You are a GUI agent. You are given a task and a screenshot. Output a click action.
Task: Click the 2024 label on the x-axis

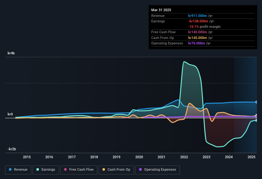(x=229, y=157)
